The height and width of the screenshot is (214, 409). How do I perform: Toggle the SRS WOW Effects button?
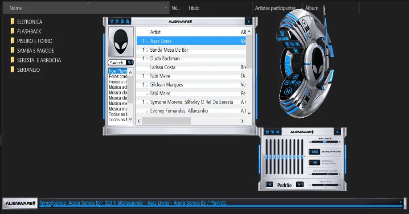tap(314, 152)
